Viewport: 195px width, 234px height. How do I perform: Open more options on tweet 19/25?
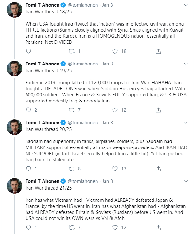click(x=186, y=64)
